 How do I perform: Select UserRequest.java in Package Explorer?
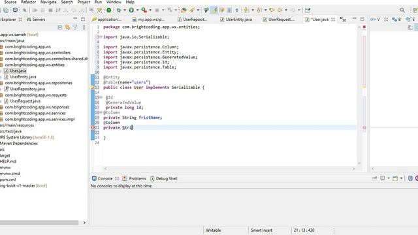pos(25,101)
